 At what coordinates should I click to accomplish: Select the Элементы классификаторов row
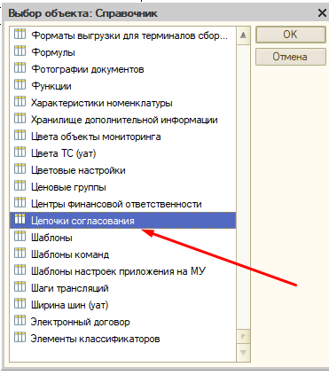click(x=122, y=339)
